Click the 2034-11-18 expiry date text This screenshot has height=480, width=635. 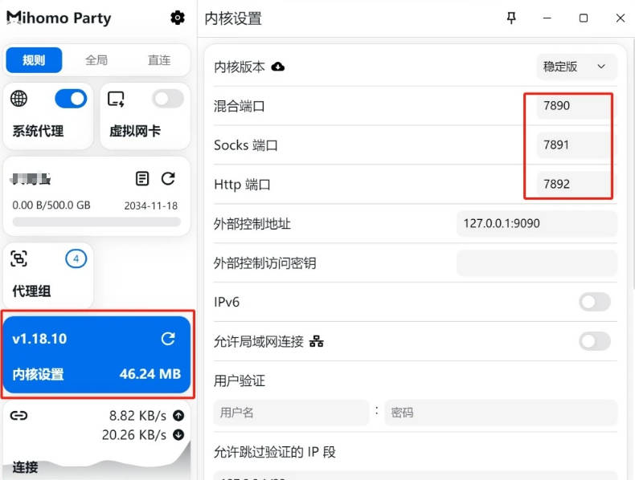[150, 205]
